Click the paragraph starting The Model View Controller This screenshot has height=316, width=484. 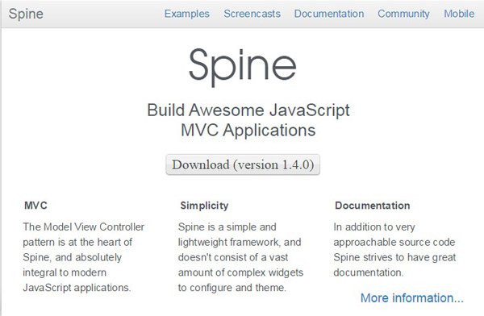point(84,257)
